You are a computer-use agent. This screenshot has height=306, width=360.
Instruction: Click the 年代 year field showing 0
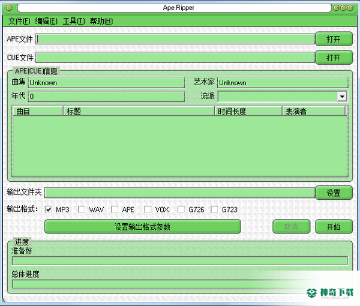pos(106,97)
